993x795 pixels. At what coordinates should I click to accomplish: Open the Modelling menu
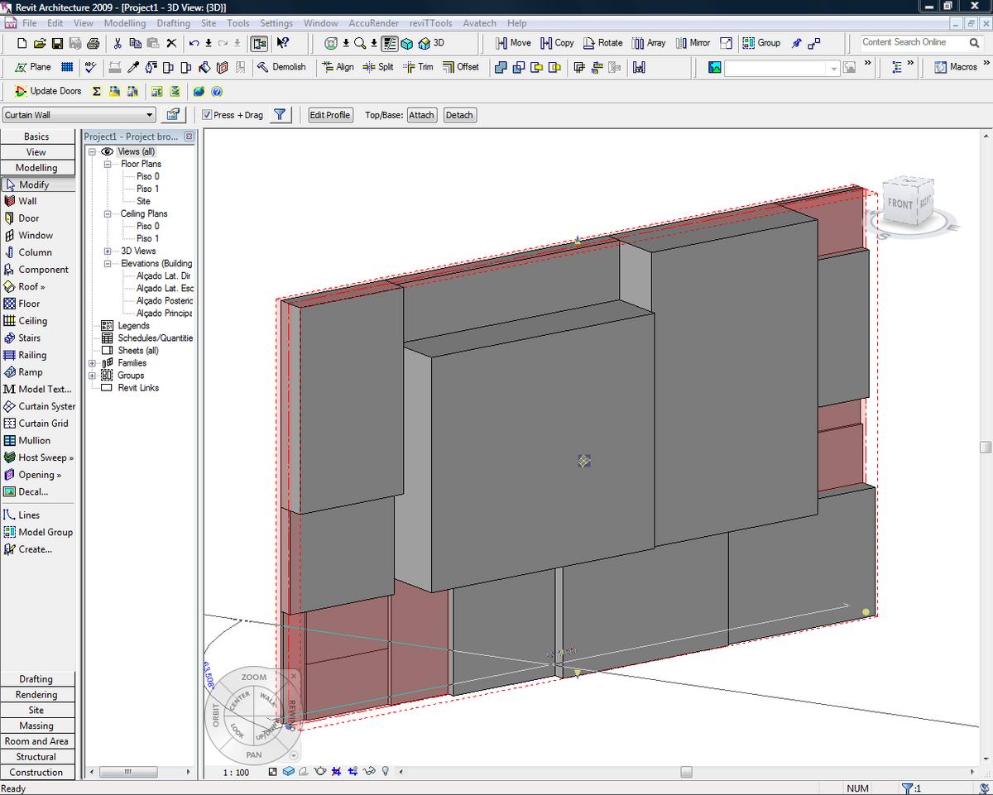(x=125, y=23)
